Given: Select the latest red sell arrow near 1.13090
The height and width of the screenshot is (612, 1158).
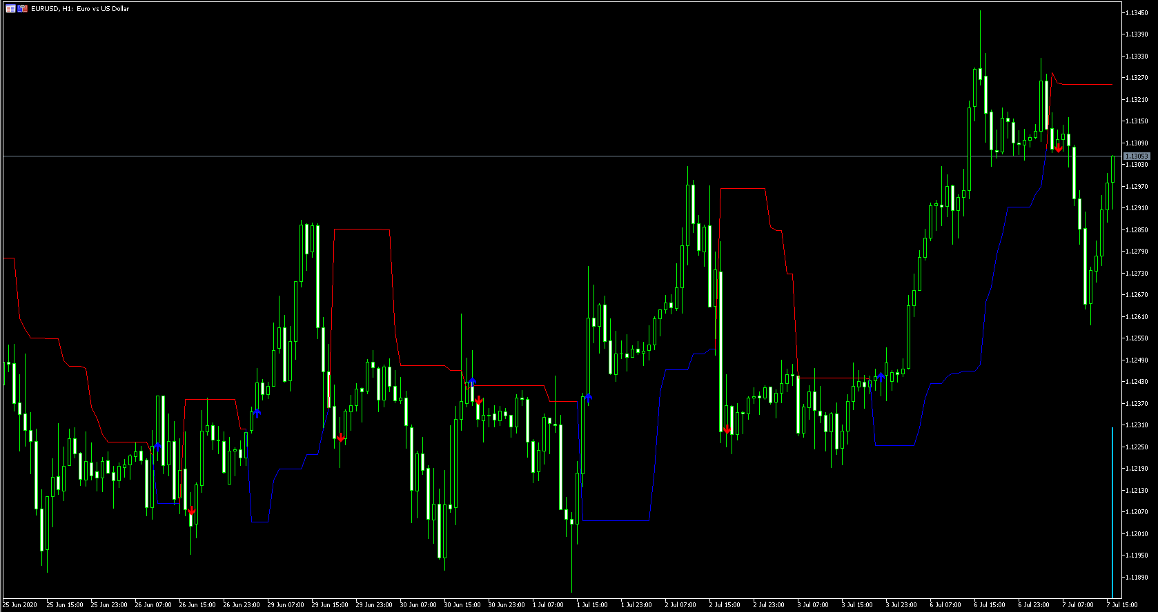Looking at the screenshot, I should (x=1058, y=148).
